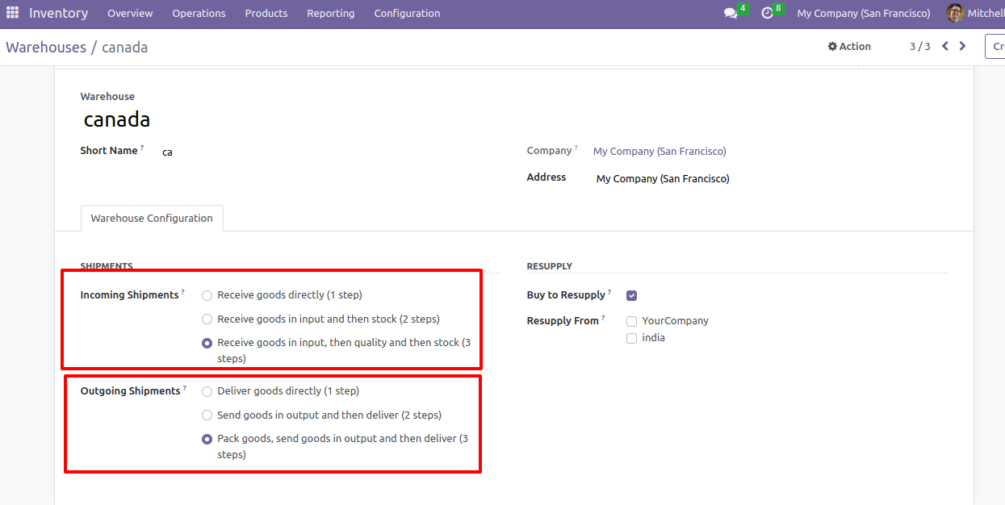The width and height of the screenshot is (1005, 505).
Task: Click the Company field label
Action: click(x=549, y=151)
